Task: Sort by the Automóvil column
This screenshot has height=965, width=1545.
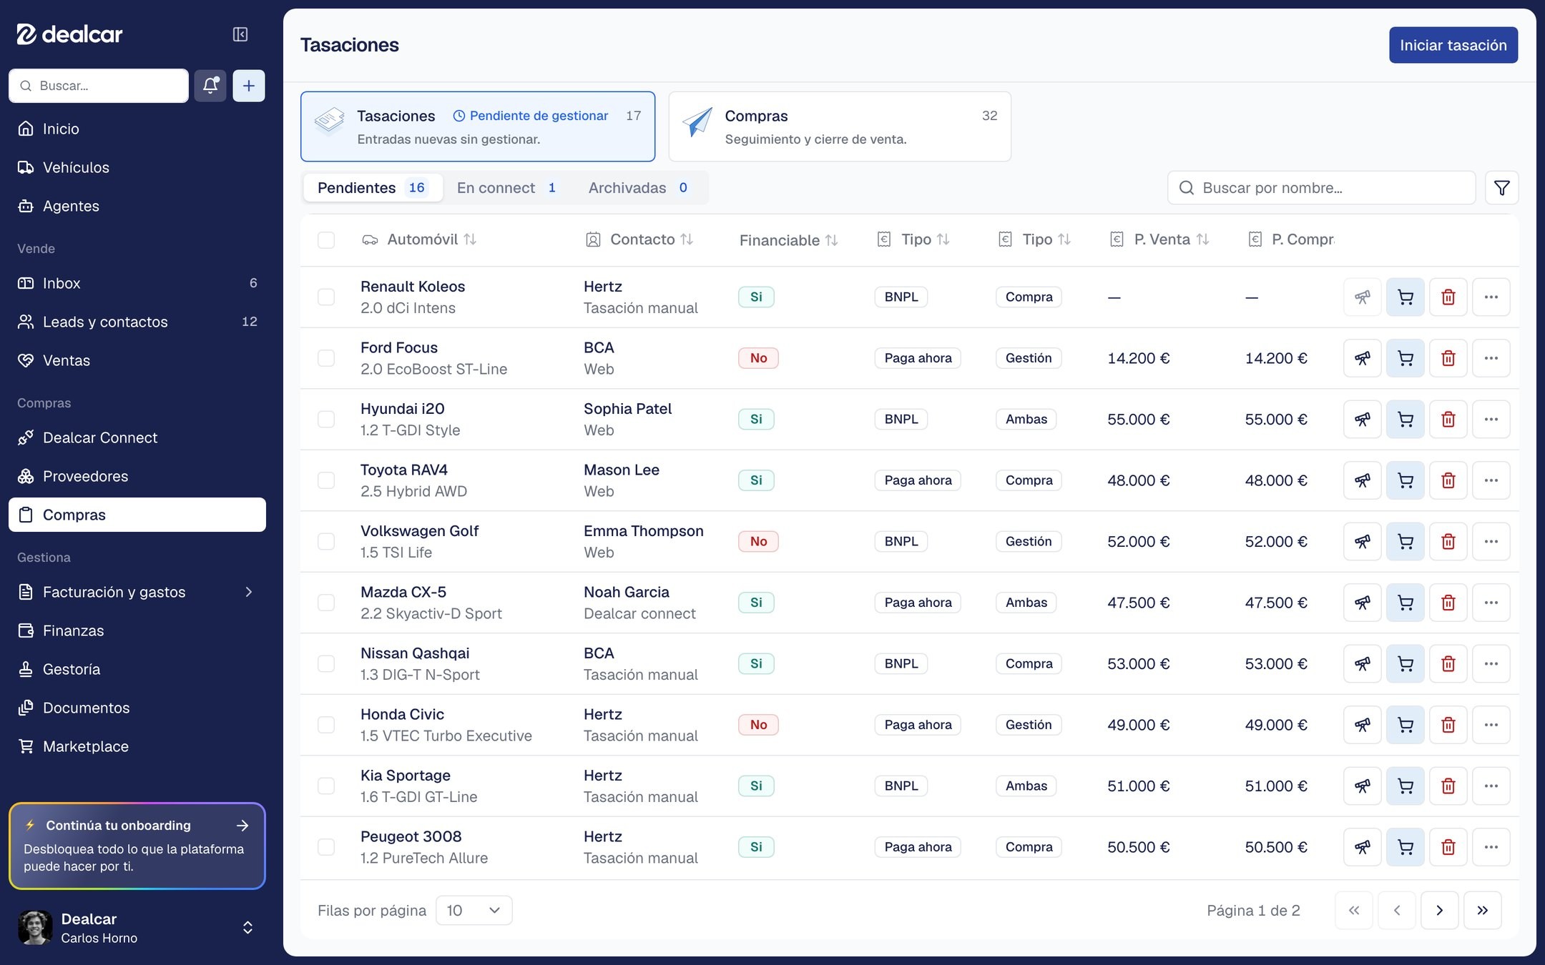Action: point(419,239)
